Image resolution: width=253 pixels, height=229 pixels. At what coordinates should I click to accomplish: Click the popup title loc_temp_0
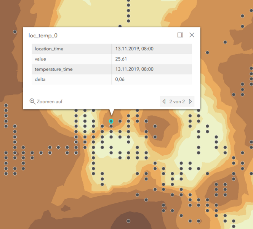(43, 35)
